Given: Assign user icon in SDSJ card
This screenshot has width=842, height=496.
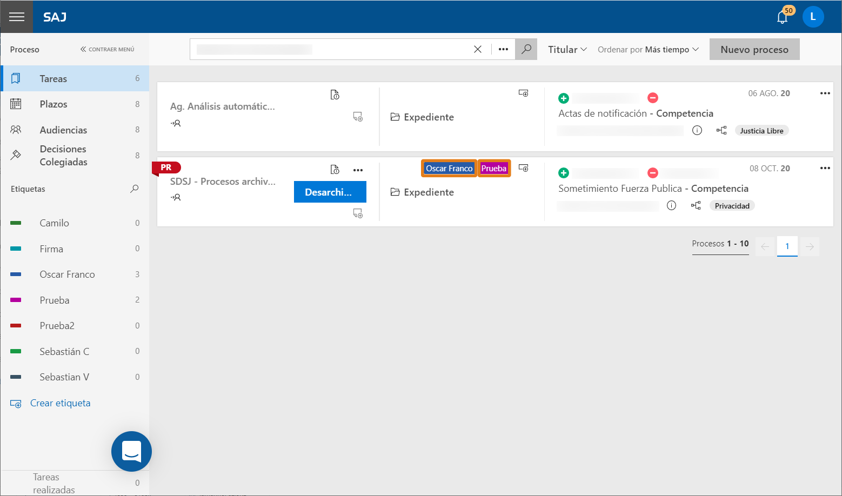Looking at the screenshot, I should tap(176, 197).
